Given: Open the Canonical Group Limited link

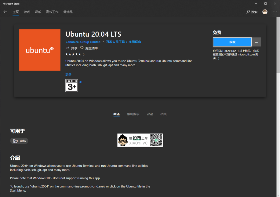Looking at the screenshot, I should pyautogui.click(x=83, y=42).
